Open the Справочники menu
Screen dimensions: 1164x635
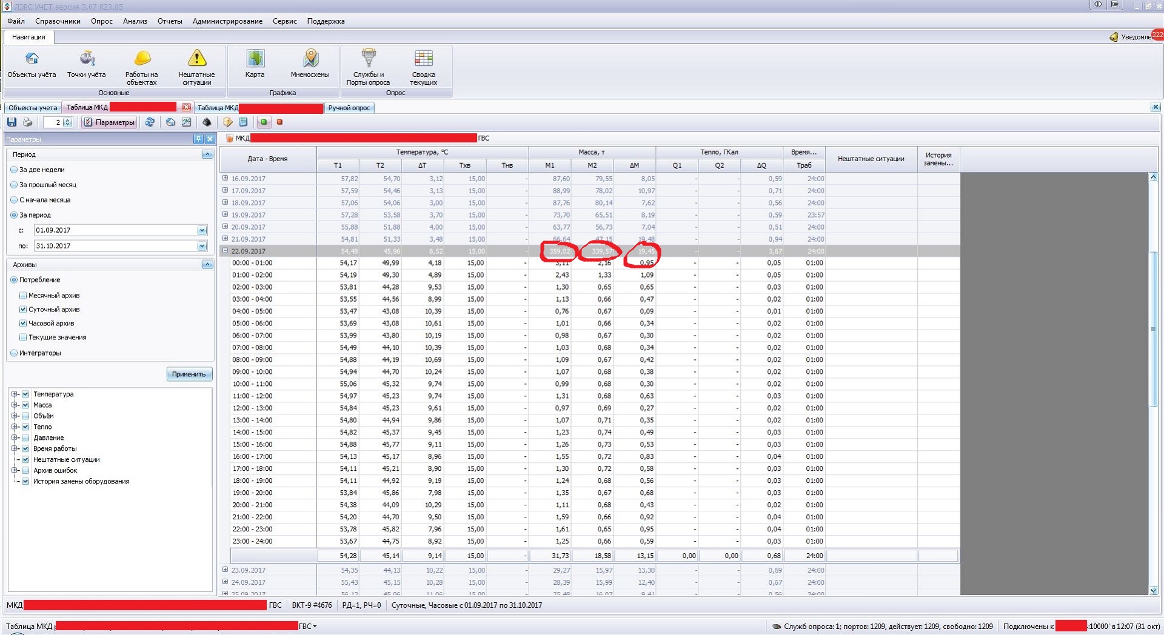click(x=58, y=21)
